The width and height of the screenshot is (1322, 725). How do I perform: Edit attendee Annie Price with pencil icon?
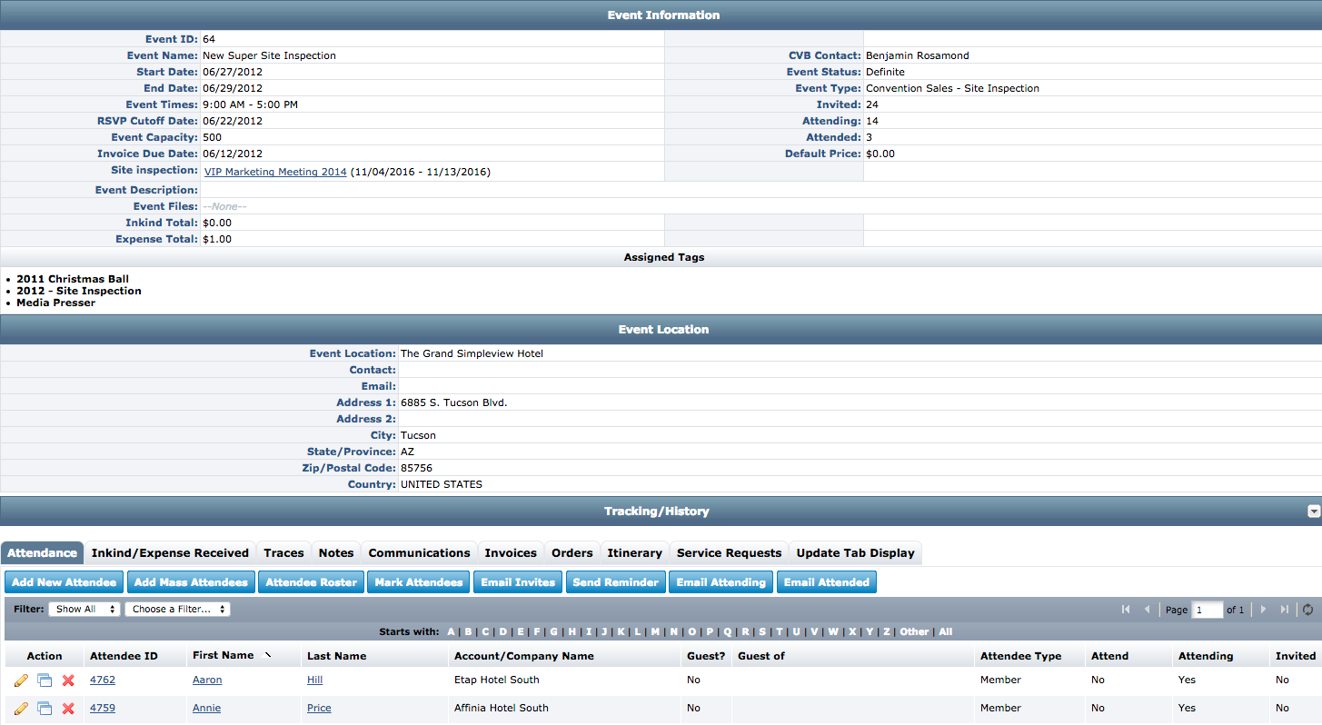pyautogui.click(x=21, y=709)
